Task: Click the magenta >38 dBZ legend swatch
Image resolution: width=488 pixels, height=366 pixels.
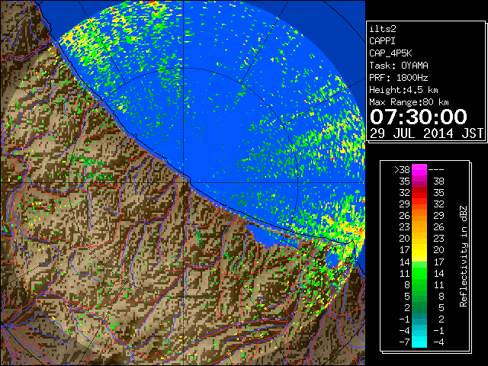Action: [419, 169]
